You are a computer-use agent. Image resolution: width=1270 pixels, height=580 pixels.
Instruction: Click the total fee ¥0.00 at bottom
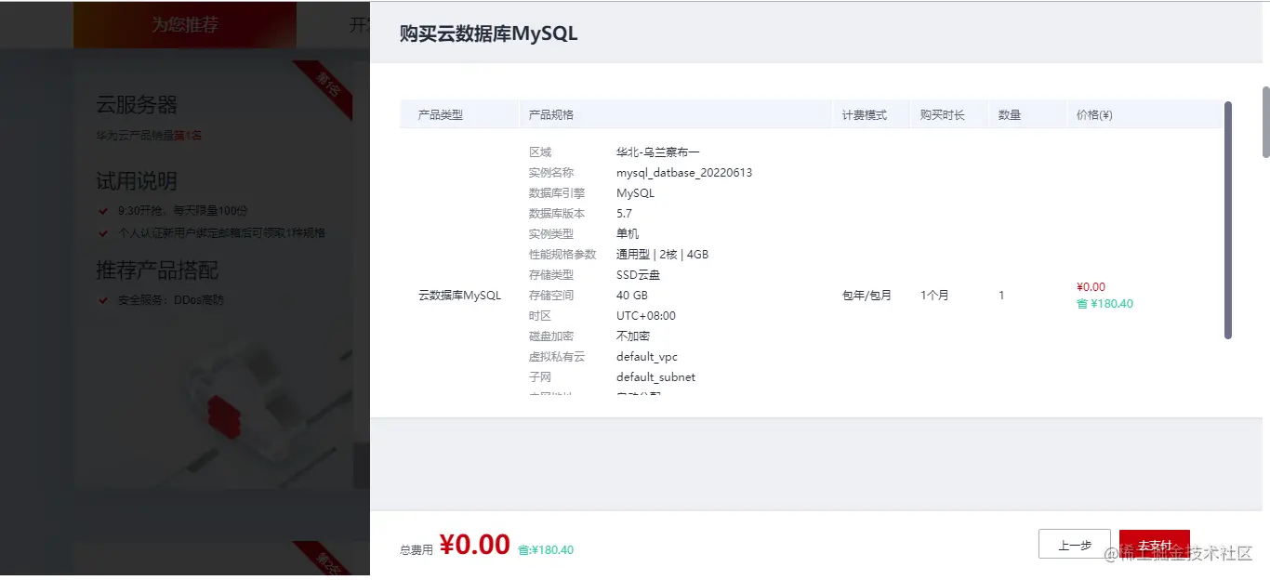(474, 545)
